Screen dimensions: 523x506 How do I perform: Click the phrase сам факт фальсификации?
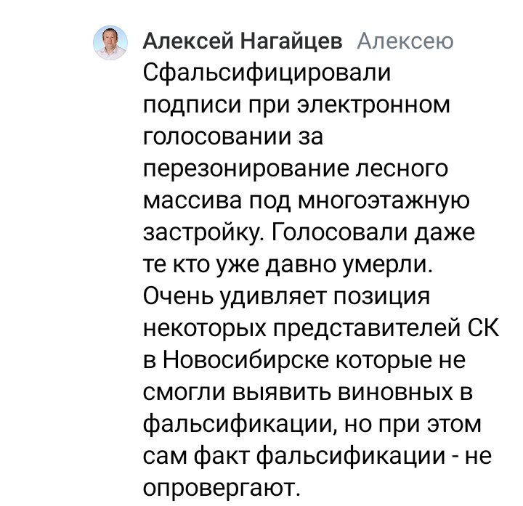coord(294,457)
